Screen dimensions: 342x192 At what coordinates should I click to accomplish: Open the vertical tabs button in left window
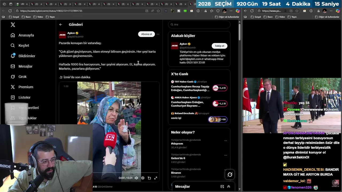(x=11, y=4)
